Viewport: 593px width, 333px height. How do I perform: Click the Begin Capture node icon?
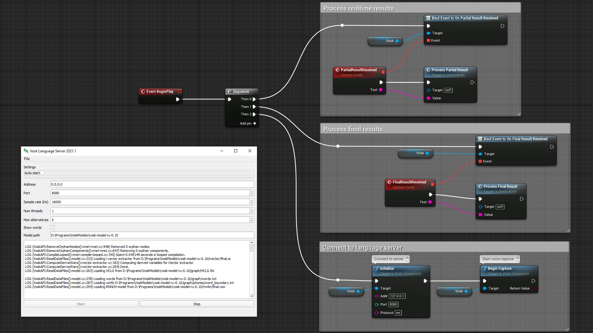coord(485,268)
